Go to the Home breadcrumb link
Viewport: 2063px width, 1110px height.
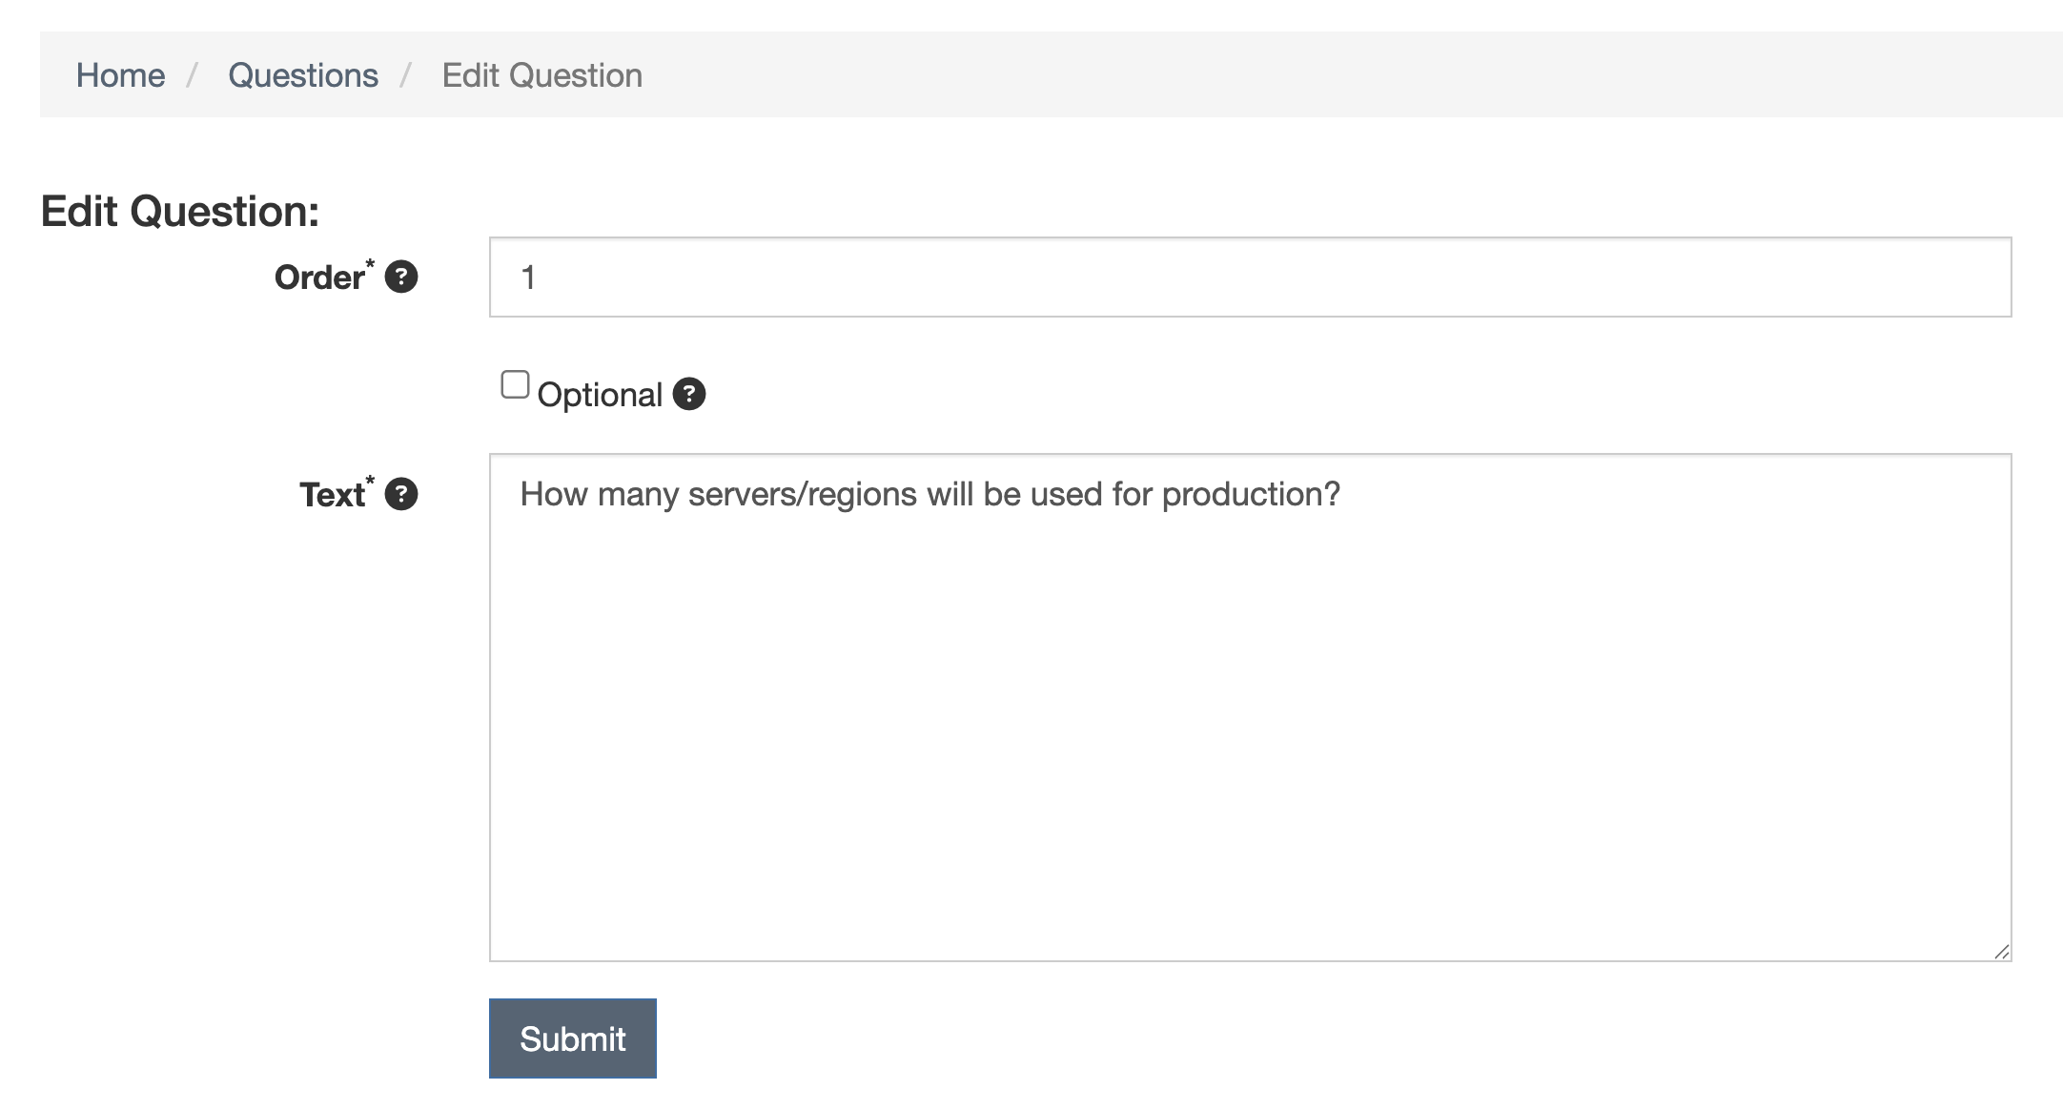(x=120, y=75)
